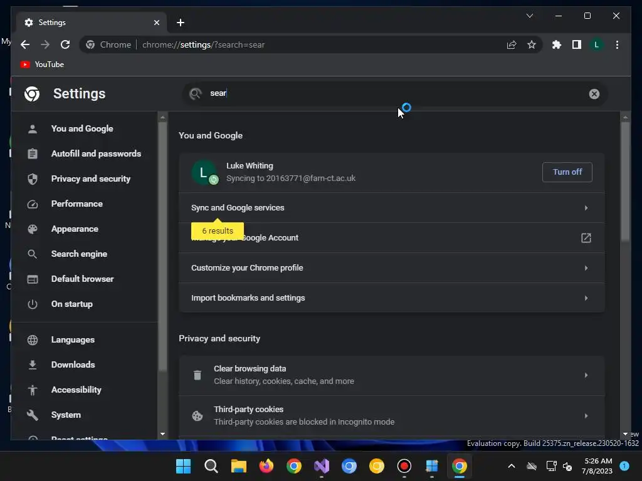642x481 pixels.
Task: Expand Customize your Chrome profile arrow
Action: [586, 268]
